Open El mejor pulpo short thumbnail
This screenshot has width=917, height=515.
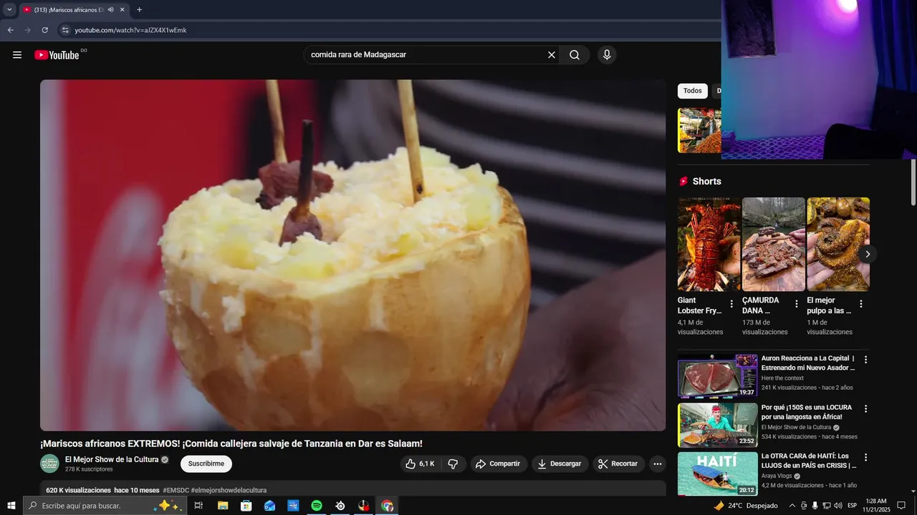pyautogui.click(x=838, y=244)
